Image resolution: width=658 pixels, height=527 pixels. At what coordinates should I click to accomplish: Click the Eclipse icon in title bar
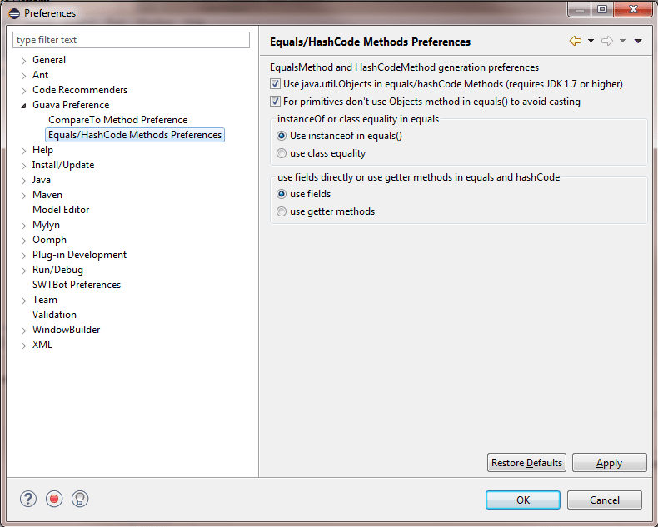[14, 13]
